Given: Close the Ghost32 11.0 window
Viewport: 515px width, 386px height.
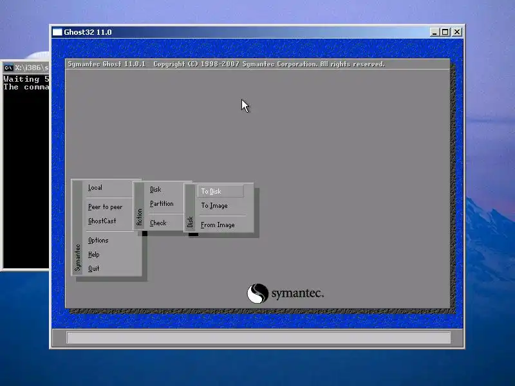Looking at the screenshot, I should [x=457, y=32].
